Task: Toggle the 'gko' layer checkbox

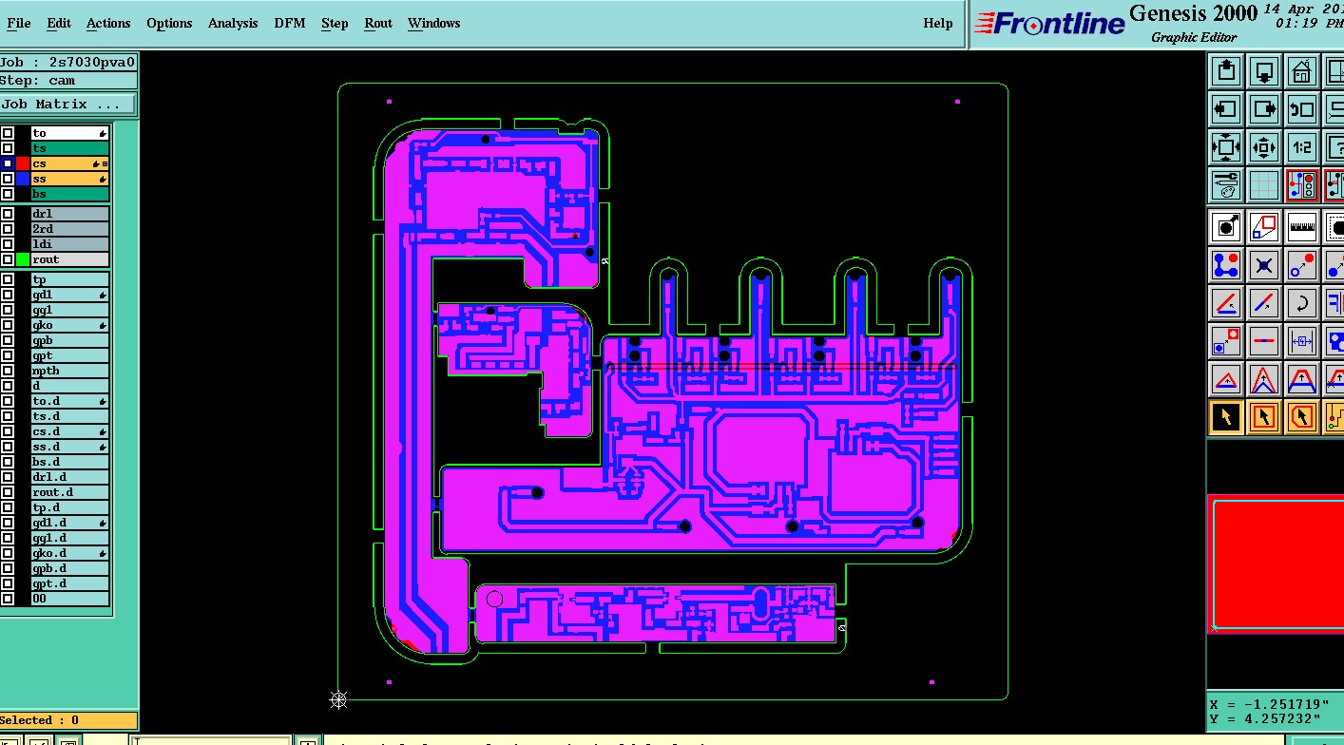Action: [x=8, y=325]
